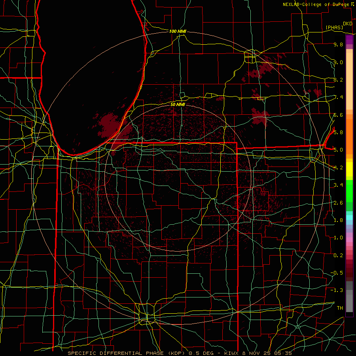This screenshot has width=356, height=356.
Task: Pick the yellow band of the legend
Action: [349, 169]
